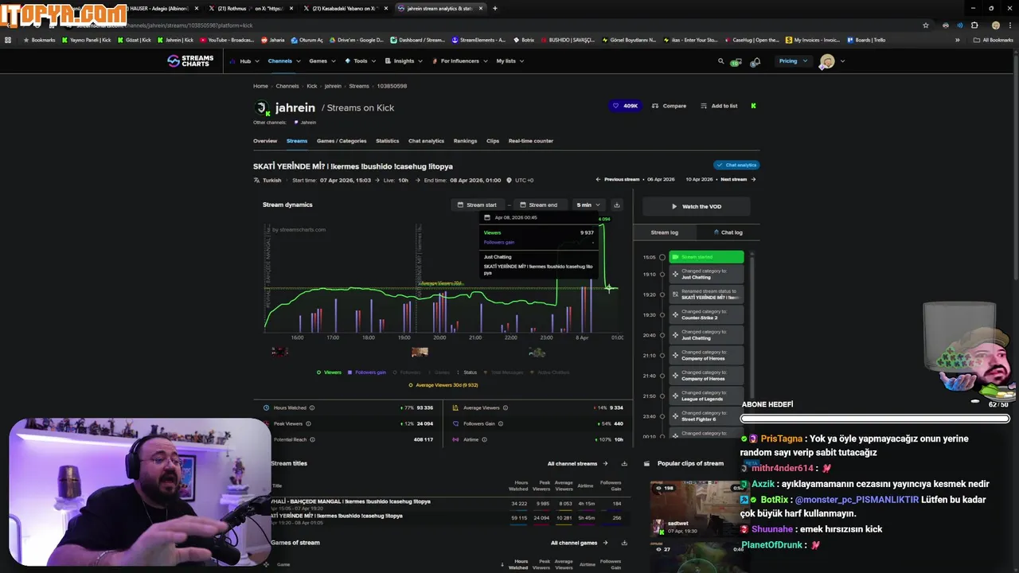Viewport: 1019px width, 573px height.
Task: Open the 5 min interval dropdown
Action: coord(588,205)
